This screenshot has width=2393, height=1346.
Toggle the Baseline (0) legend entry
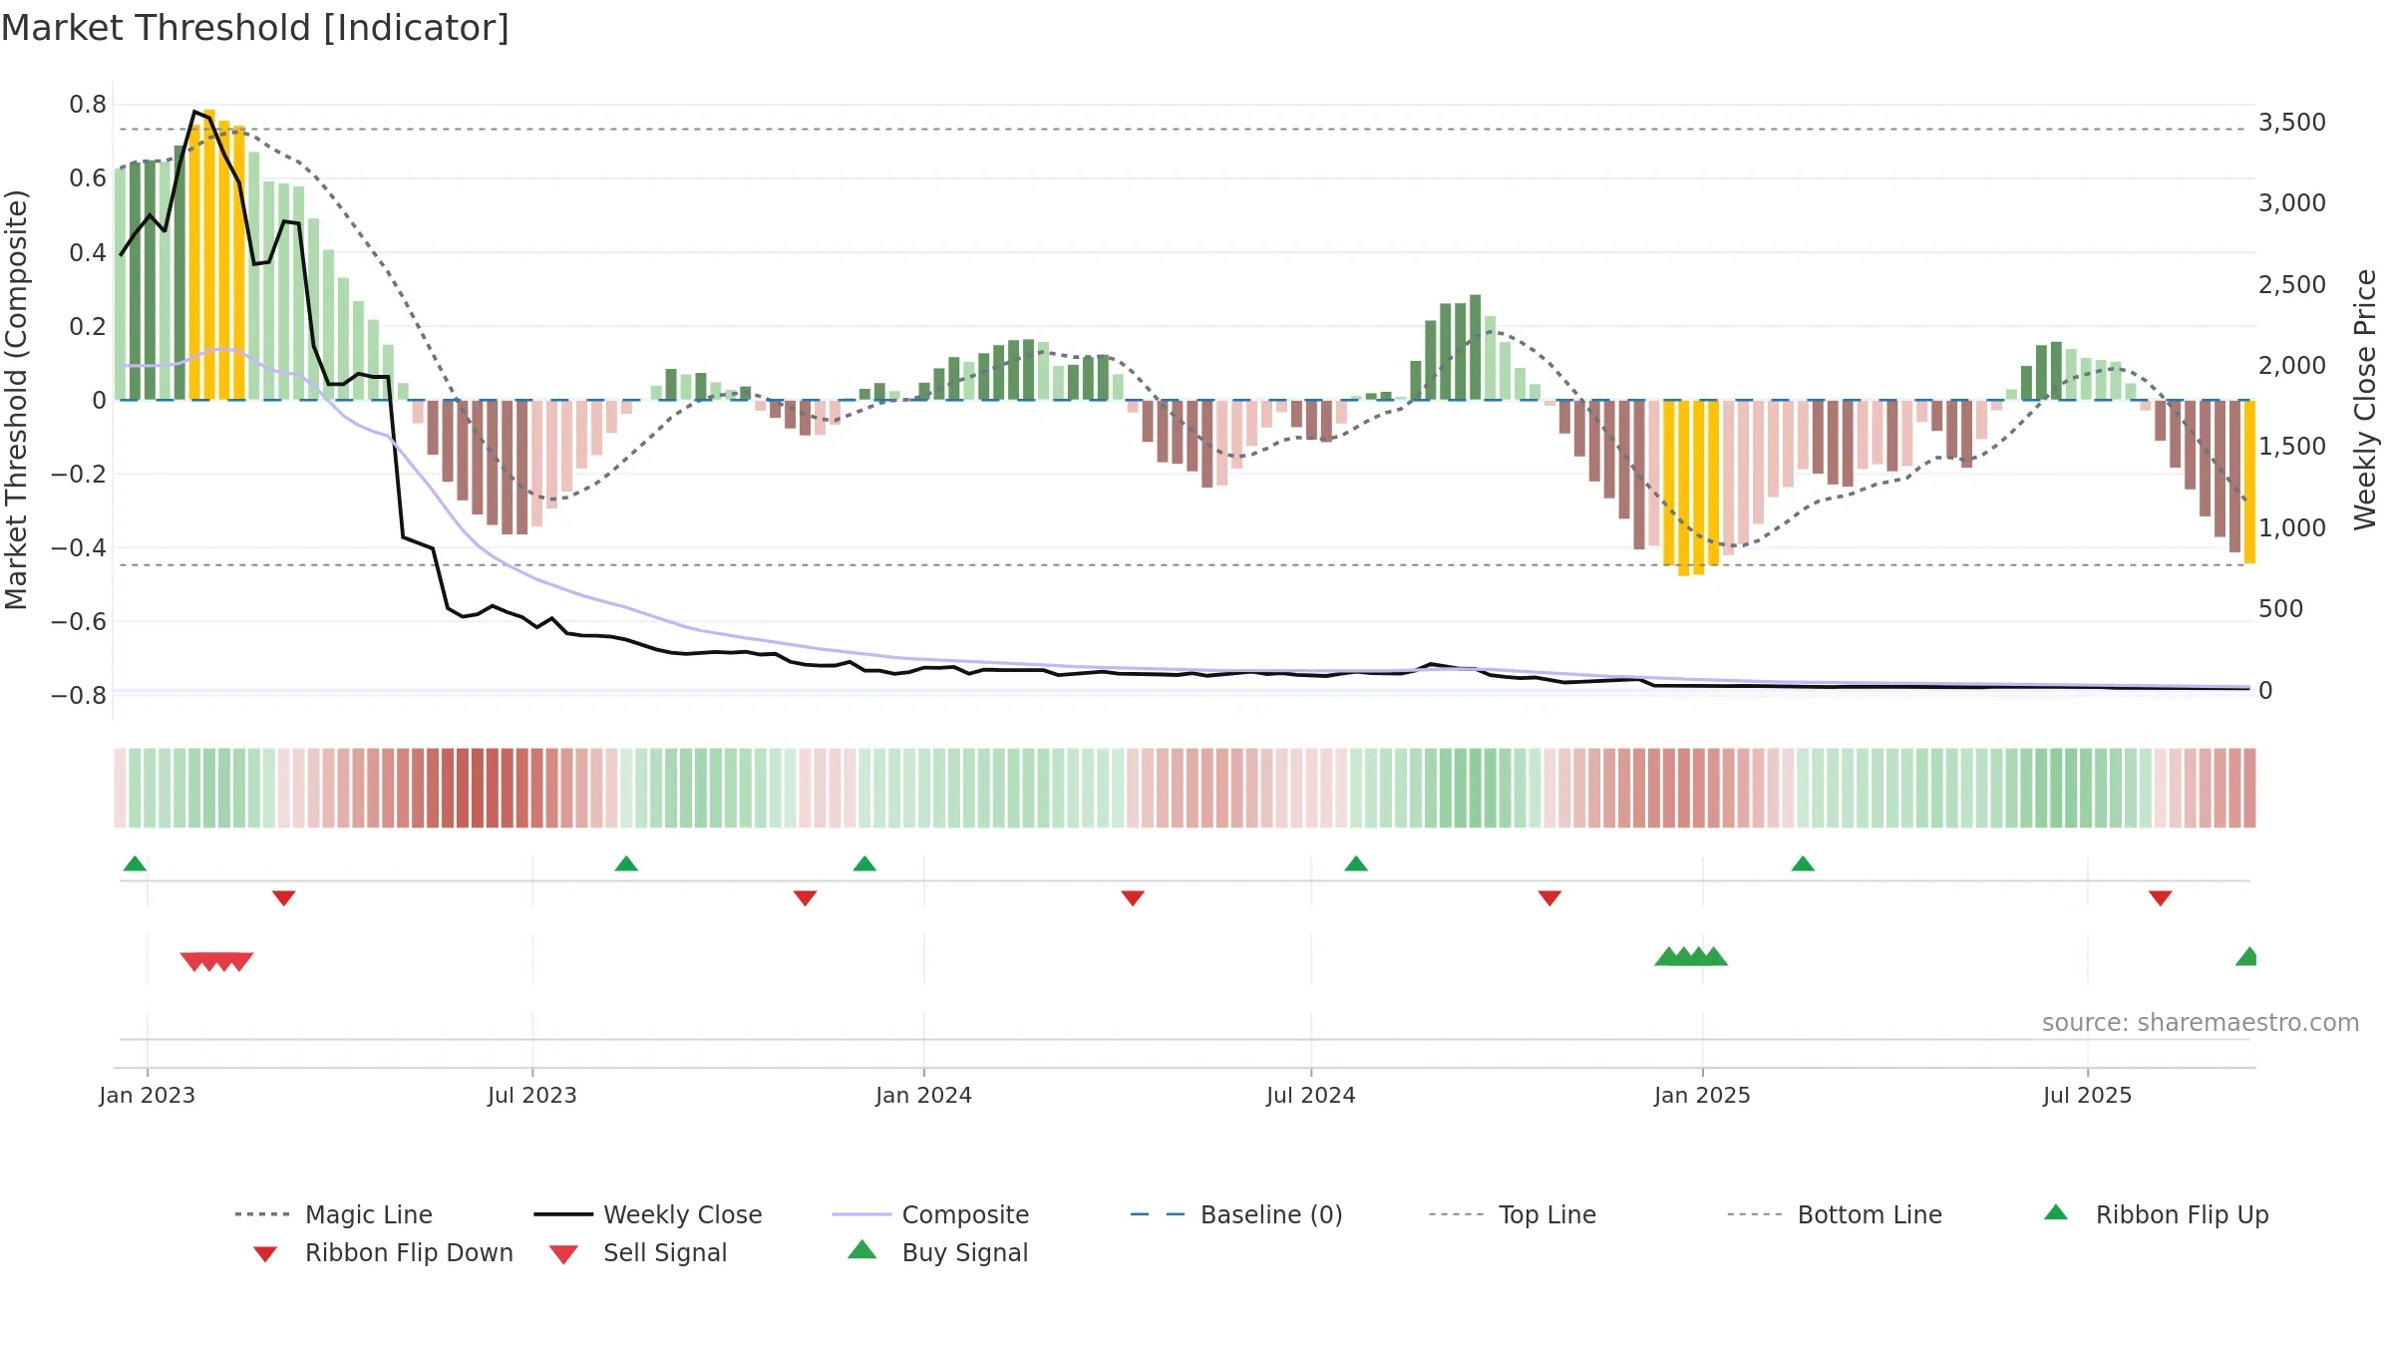[1236, 1214]
